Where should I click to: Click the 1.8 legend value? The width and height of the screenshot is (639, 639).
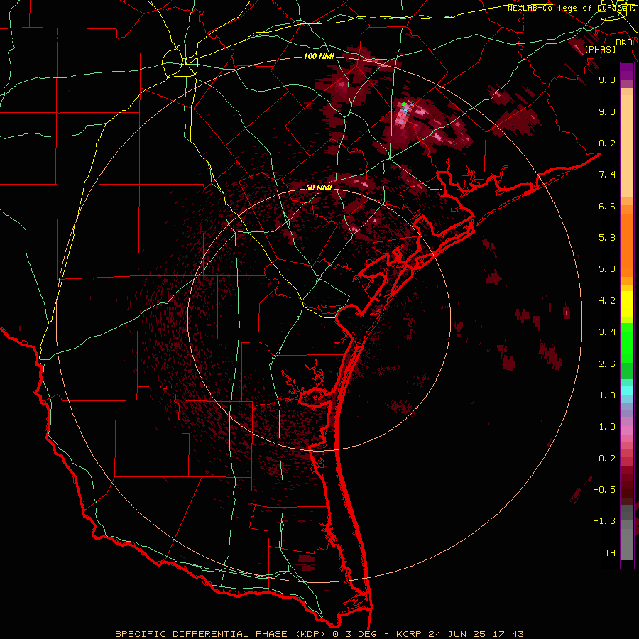tap(607, 395)
